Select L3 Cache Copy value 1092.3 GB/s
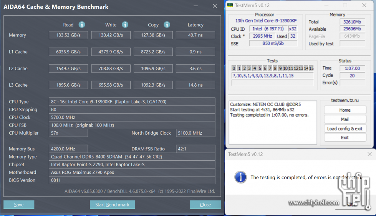 [153, 85]
